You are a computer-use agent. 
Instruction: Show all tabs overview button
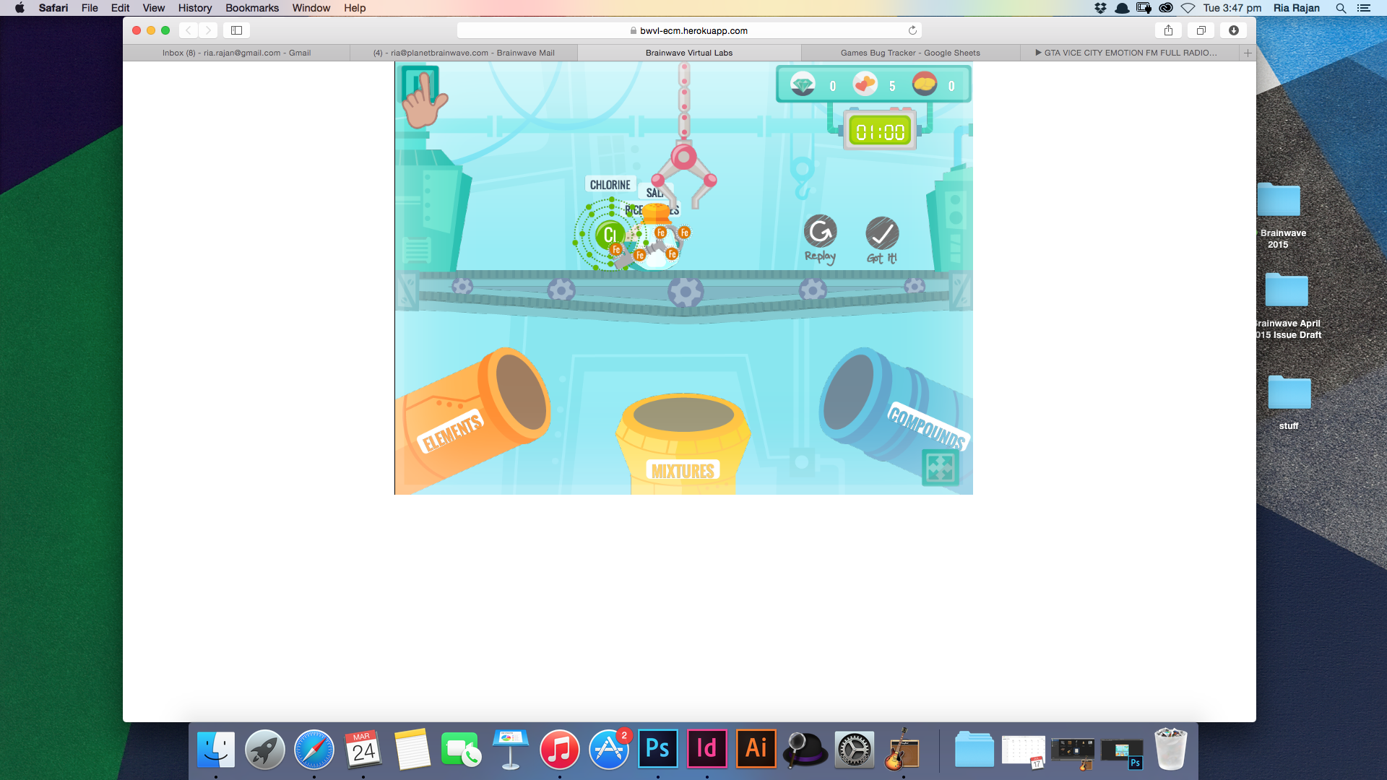(1201, 30)
